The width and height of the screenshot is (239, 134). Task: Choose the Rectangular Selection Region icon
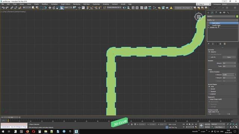click(x=41, y=7)
